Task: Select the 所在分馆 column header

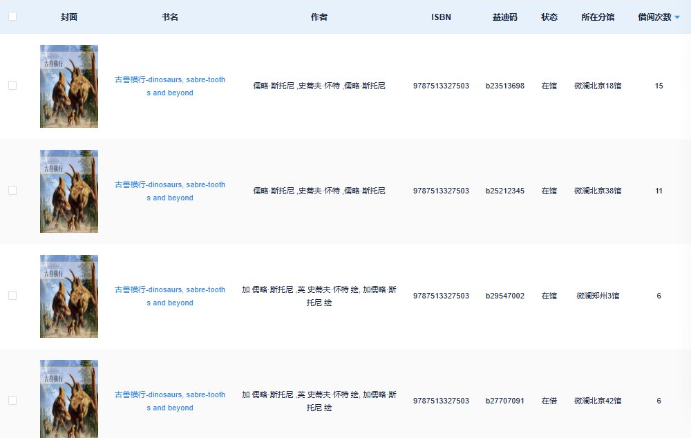Action: point(598,17)
